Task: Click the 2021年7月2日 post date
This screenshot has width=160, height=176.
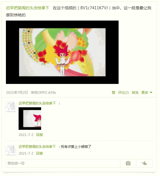Action: point(17,93)
